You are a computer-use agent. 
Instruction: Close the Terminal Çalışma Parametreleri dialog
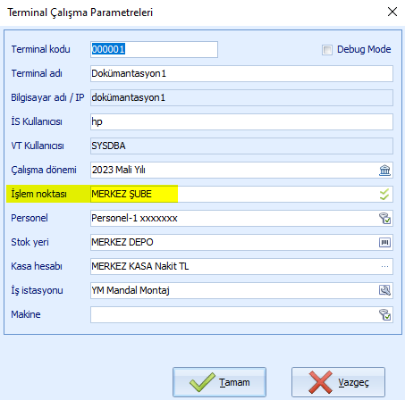pos(392,12)
